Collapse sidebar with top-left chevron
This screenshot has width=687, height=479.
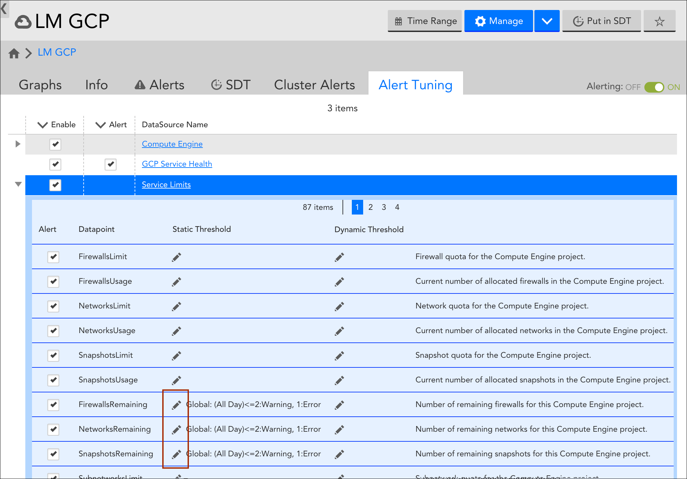point(4,9)
